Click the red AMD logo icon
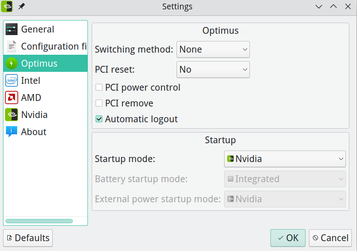The width and height of the screenshot is (357, 251). click(12, 97)
